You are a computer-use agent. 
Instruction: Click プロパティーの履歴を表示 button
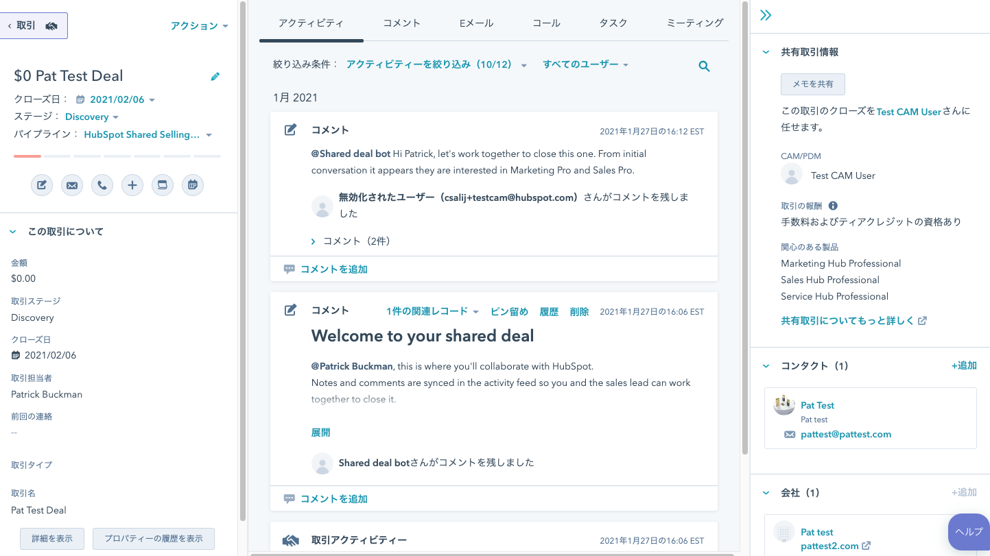(154, 539)
